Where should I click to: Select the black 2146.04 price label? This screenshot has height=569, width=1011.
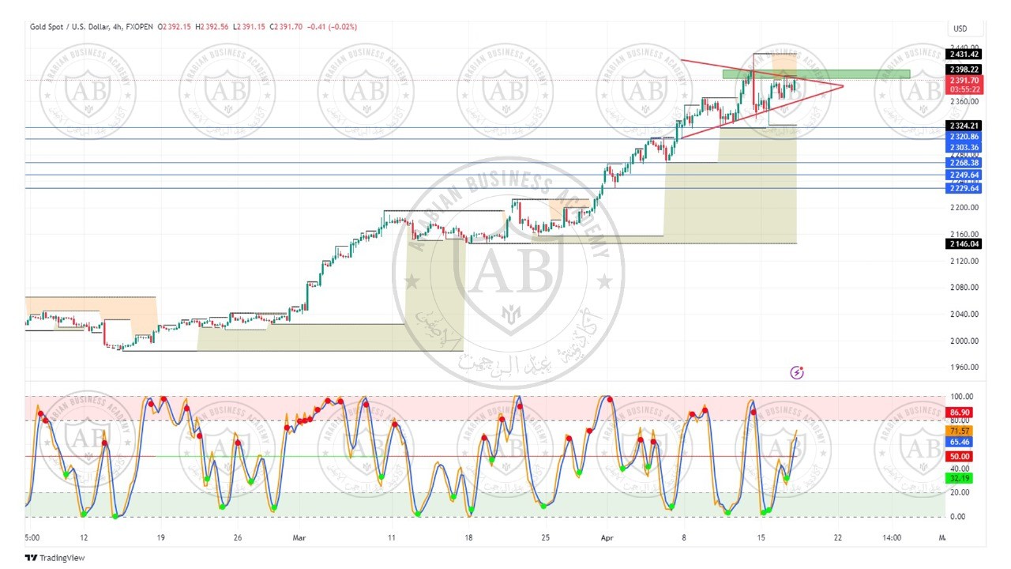[964, 244]
